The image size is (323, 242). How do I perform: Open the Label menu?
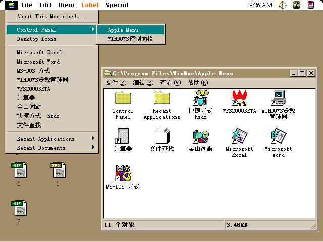90,5
